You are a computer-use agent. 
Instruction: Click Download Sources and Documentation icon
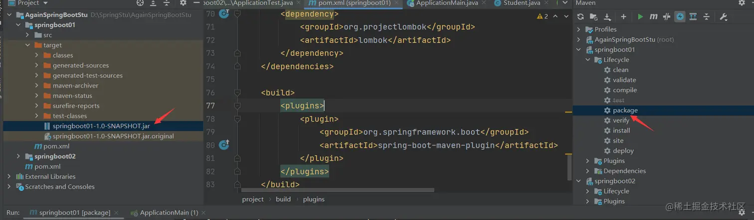pyautogui.click(x=607, y=17)
